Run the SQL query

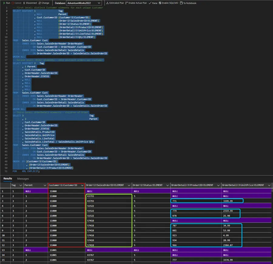point(6,3)
